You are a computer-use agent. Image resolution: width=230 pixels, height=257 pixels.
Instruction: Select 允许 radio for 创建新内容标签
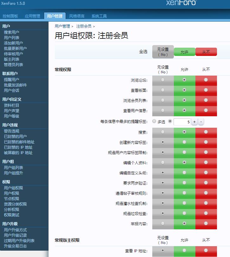tap(184, 142)
